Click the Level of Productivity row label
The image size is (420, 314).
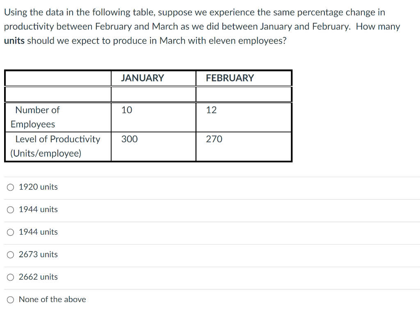[x=57, y=146]
